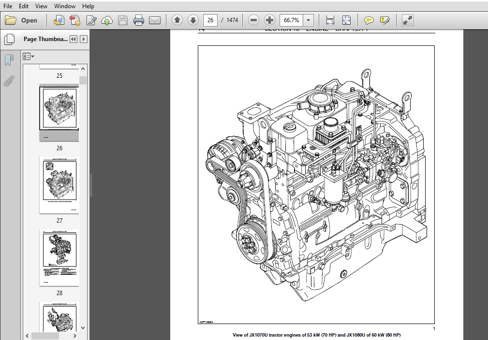The width and height of the screenshot is (488, 340).
Task: Go to next page with down arrow
Action: [x=193, y=20]
